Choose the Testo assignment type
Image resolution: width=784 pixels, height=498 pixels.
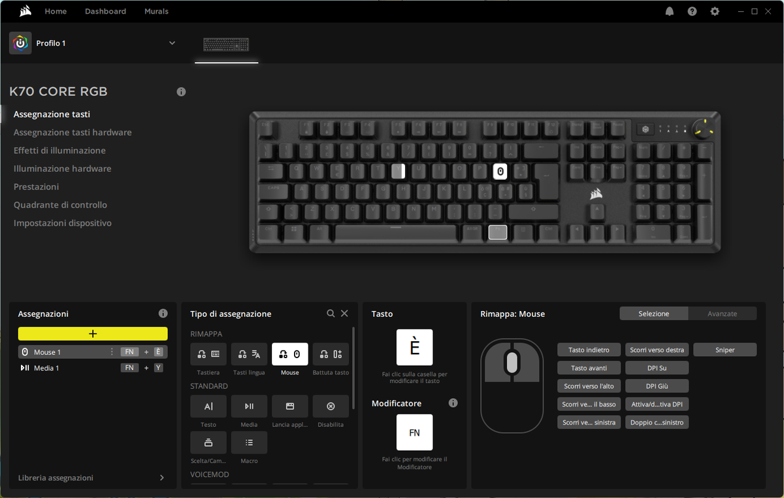208,406
